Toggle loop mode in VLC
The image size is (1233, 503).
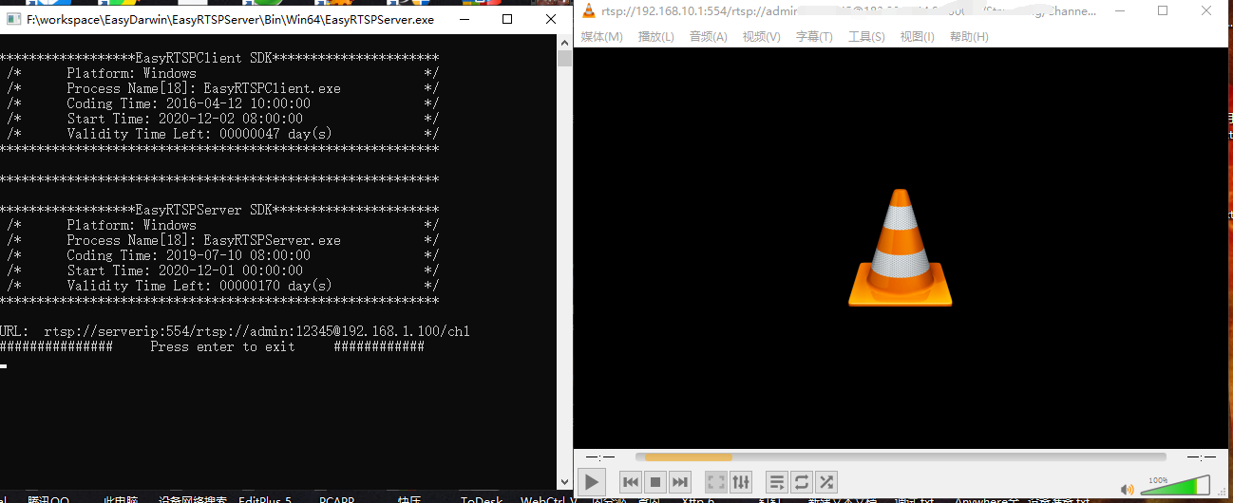pyautogui.click(x=802, y=482)
